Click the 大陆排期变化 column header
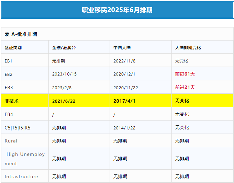Viewport: 234px width, 183px height. click(x=188, y=48)
